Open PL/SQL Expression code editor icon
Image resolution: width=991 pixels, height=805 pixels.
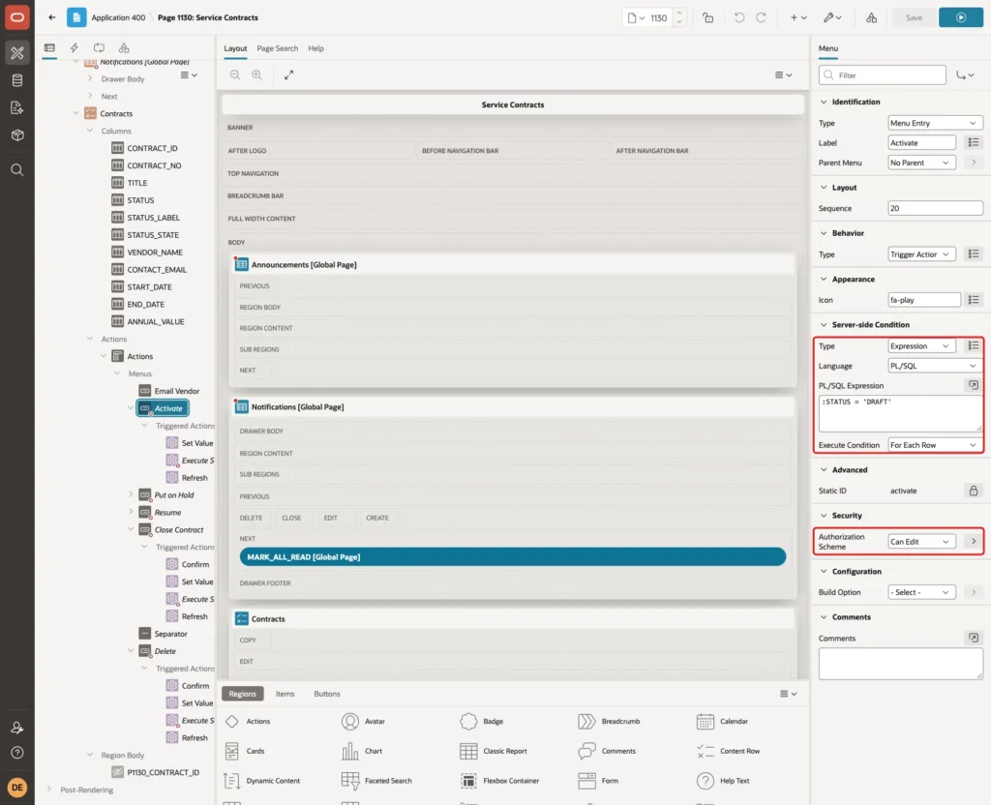coord(974,385)
